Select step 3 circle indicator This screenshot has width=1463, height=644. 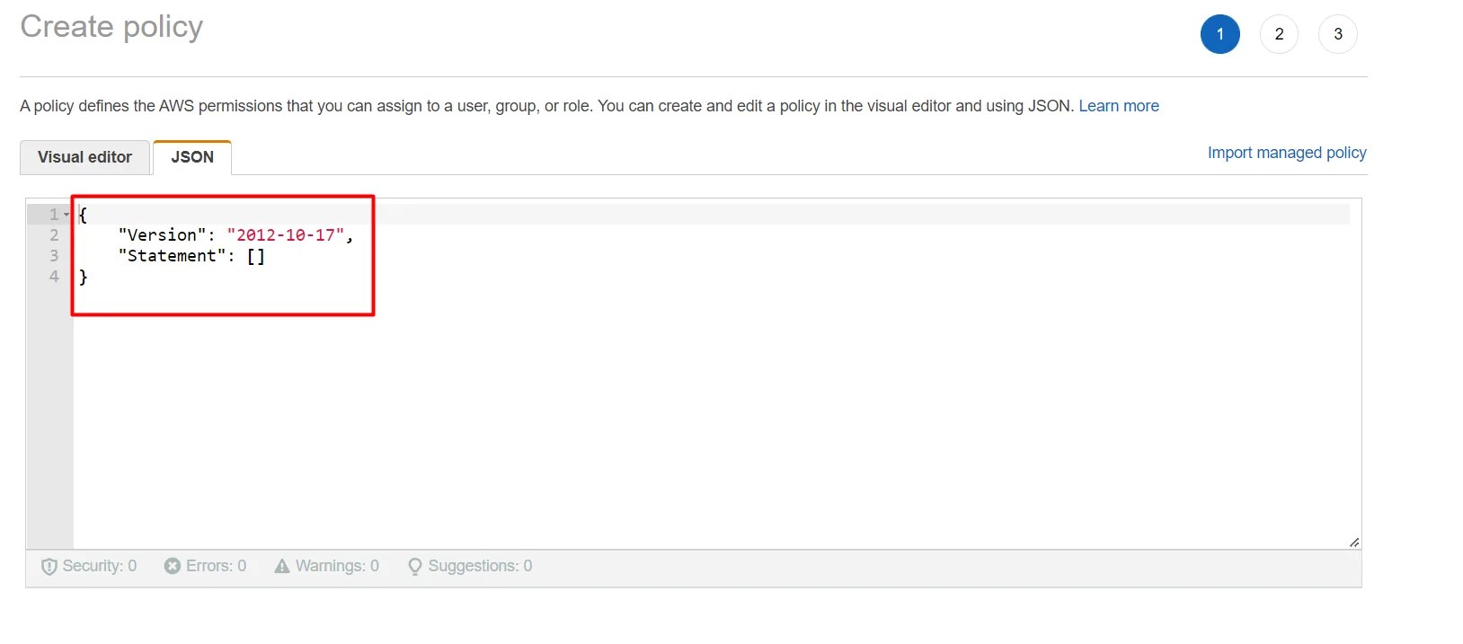1337,34
